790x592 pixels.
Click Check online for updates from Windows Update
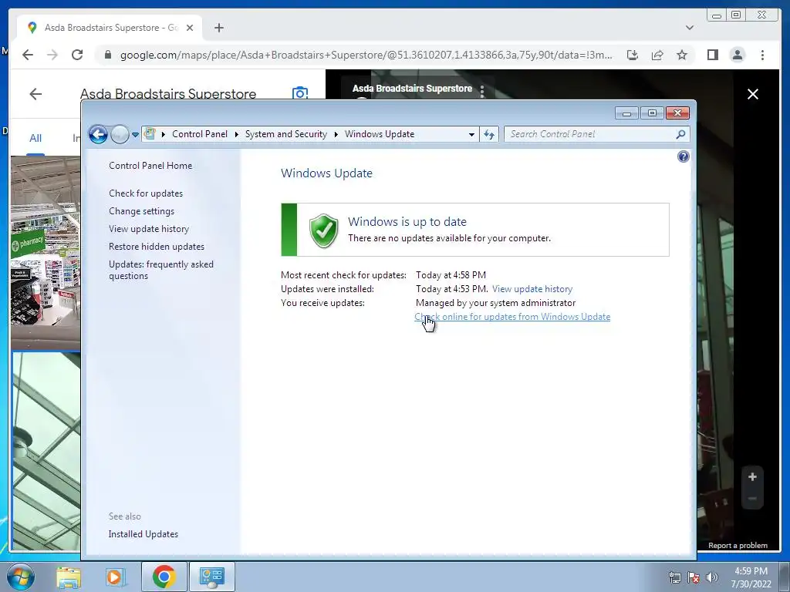click(512, 317)
